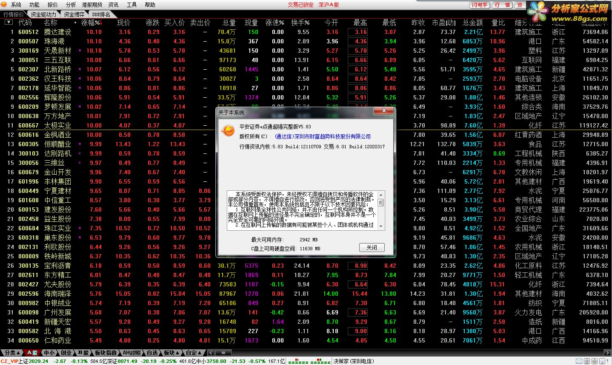Expand the 分类▲ category tab
612x365 pixels.
coord(11,353)
